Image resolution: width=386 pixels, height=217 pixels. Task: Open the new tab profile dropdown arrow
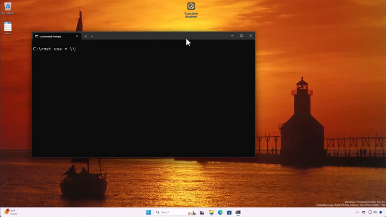92,36
